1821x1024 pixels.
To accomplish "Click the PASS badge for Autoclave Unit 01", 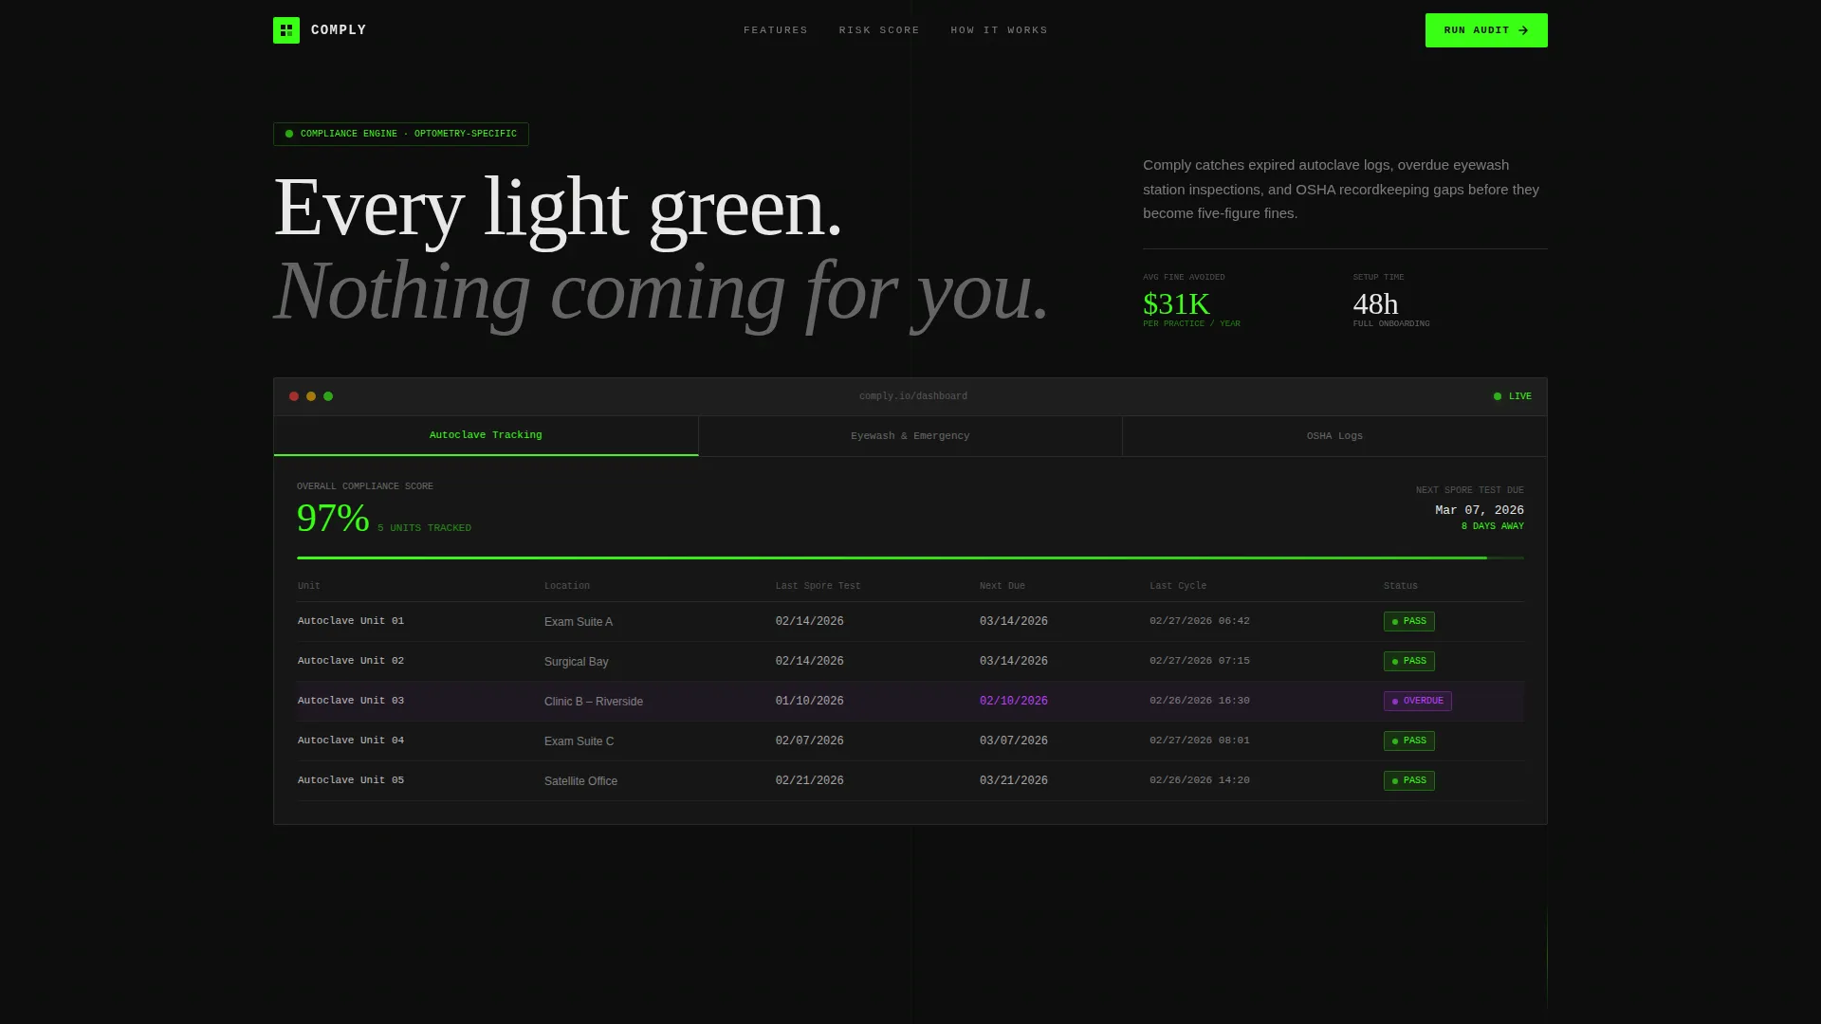I will pos(1408,621).
